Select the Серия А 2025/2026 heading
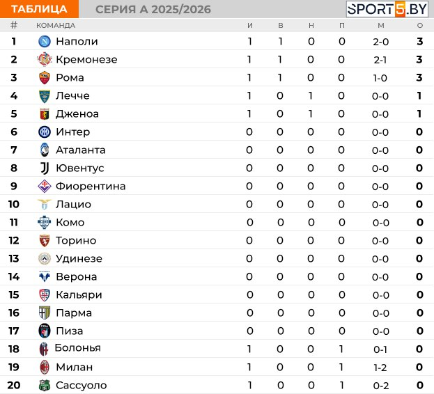434x394 pixels. [x=153, y=9]
